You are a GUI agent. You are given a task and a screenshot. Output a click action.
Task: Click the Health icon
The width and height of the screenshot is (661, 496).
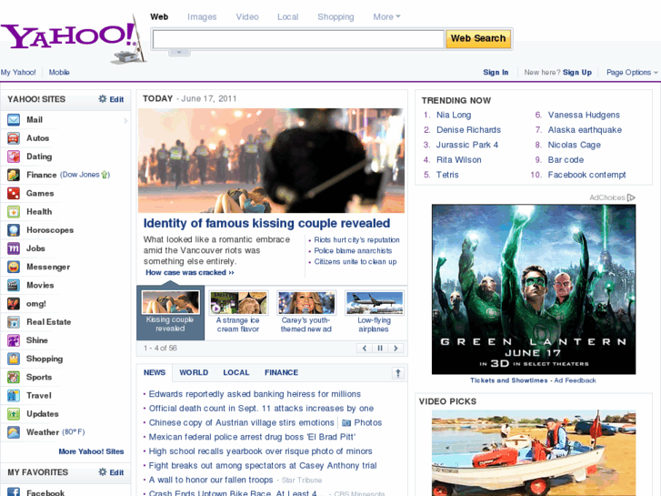pyautogui.click(x=14, y=211)
